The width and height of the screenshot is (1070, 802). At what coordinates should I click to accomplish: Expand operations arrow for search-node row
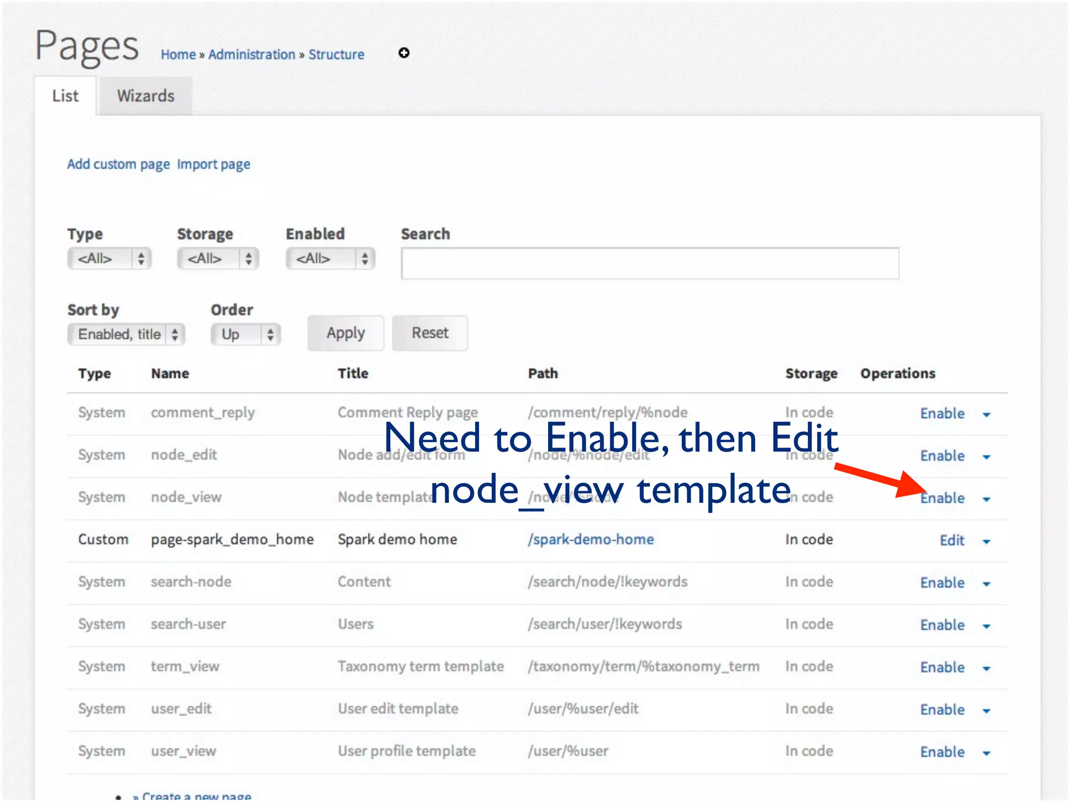point(986,584)
